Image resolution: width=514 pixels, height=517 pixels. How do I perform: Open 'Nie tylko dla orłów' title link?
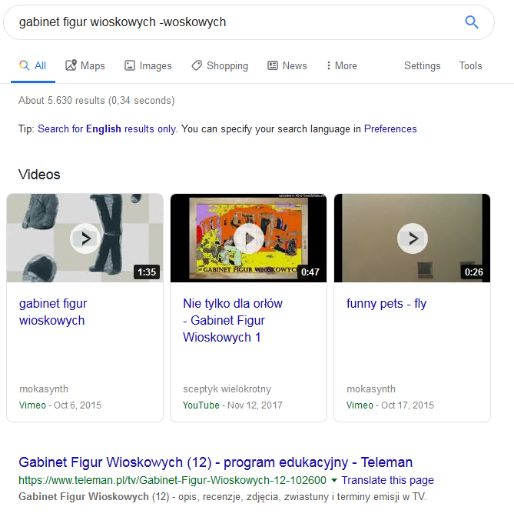233,320
